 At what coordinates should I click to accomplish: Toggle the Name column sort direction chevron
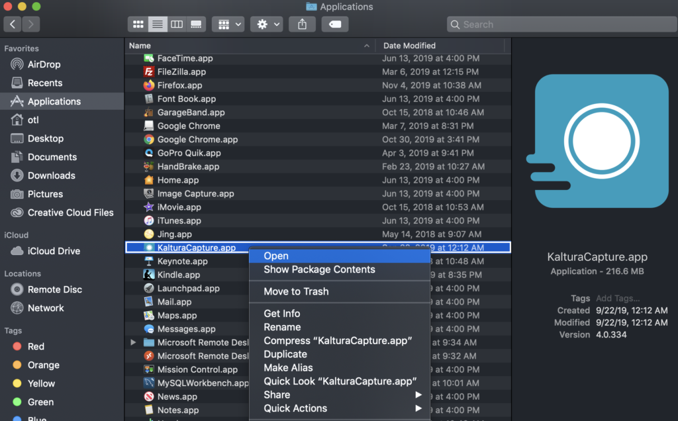[x=367, y=46]
